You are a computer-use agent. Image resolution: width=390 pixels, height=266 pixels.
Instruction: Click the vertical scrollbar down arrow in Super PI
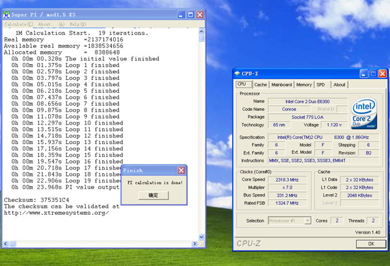pyautogui.click(x=201, y=237)
